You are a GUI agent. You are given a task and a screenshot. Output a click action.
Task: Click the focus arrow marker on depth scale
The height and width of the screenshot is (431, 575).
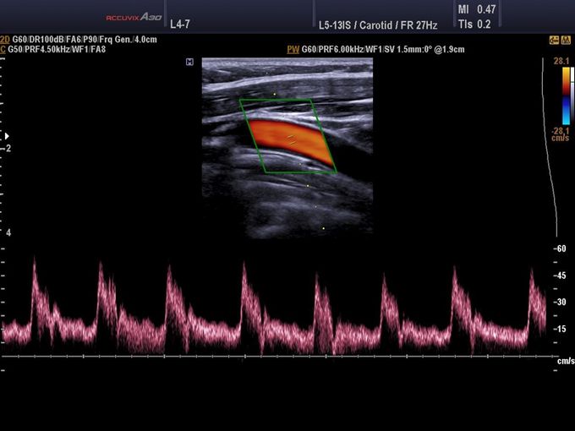[x=7, y=135]
